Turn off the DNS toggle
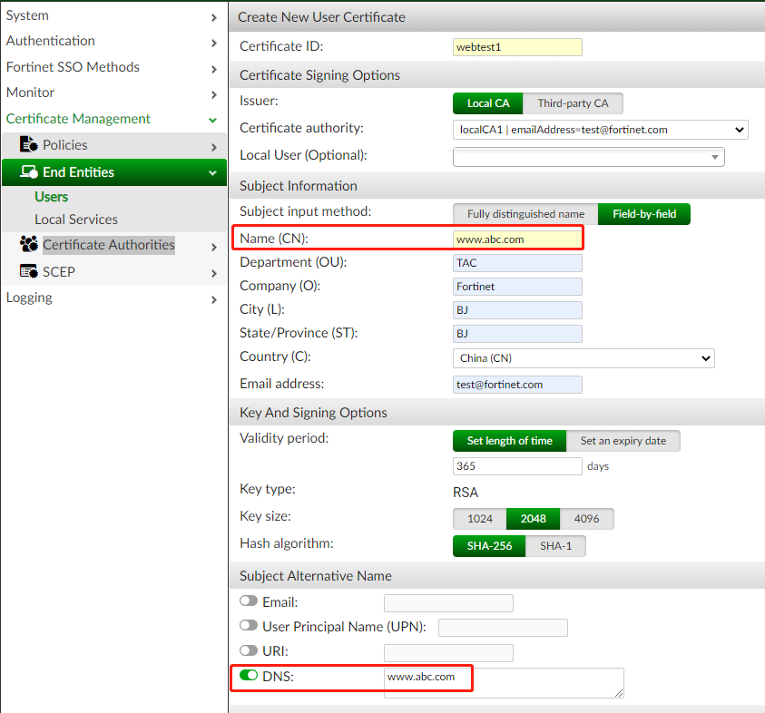The height and width of the screenshot is (713, 765). 248,676
